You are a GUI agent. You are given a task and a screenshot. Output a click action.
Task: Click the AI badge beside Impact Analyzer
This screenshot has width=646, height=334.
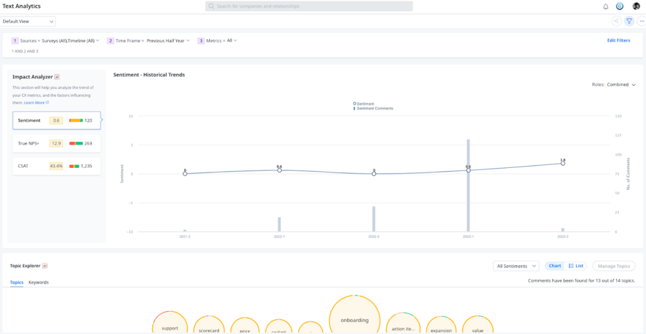tap(57, 76)
